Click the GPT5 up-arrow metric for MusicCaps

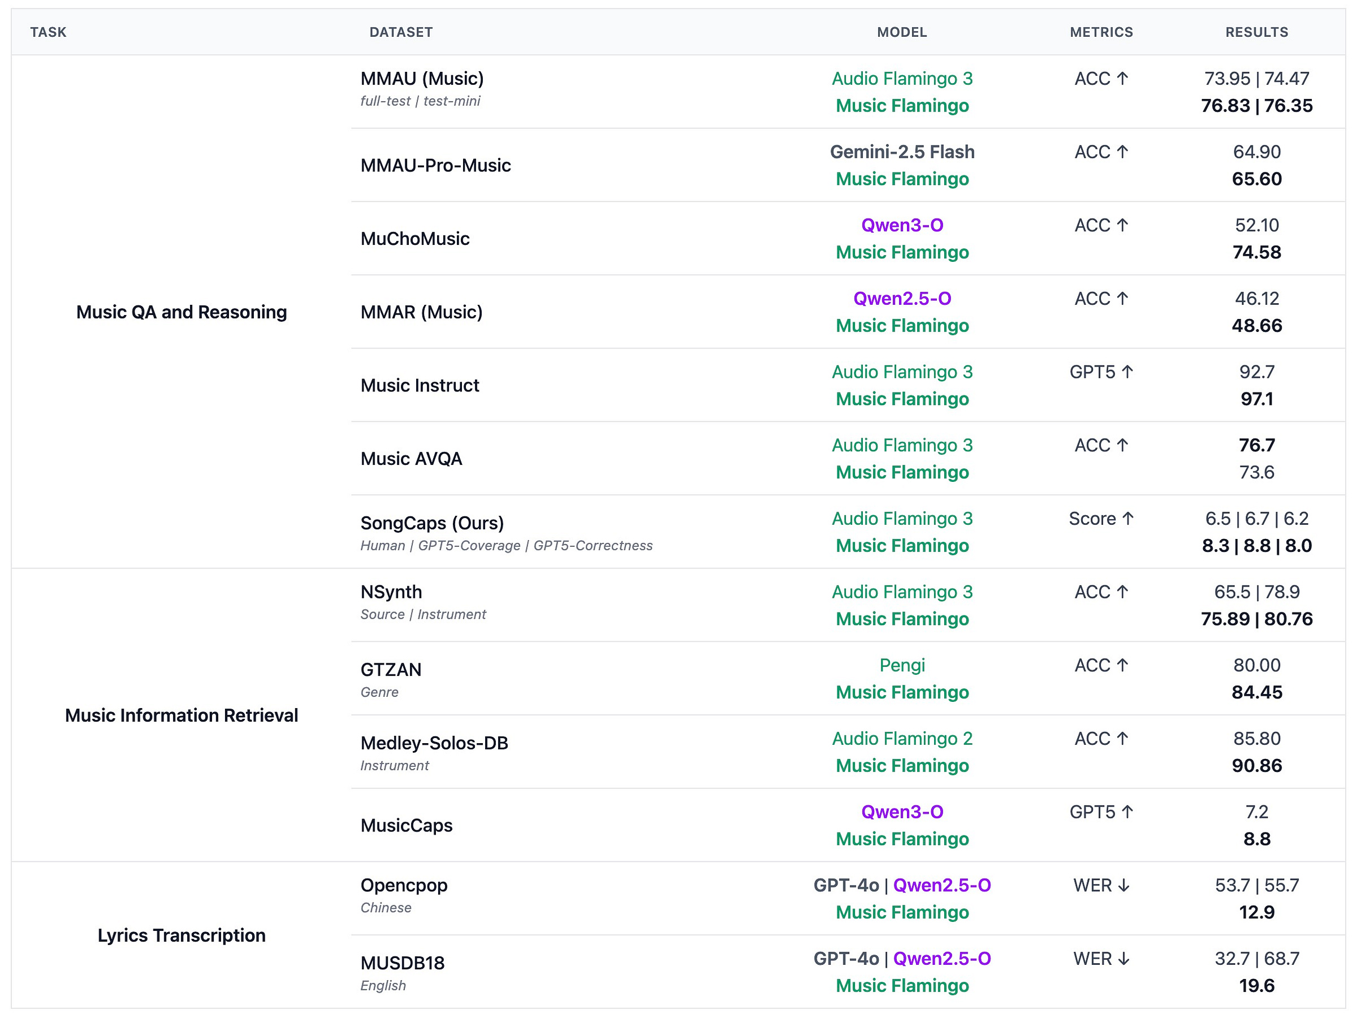pos(1100,812)
